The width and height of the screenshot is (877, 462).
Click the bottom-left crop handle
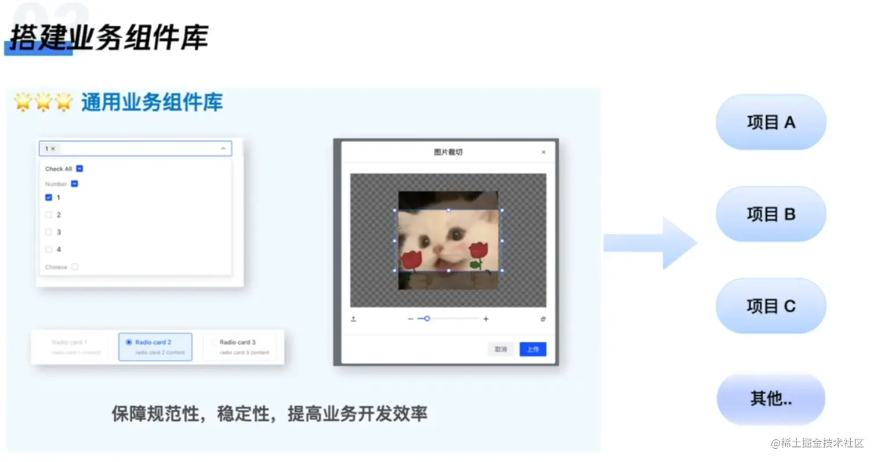(x=395, y=270)
